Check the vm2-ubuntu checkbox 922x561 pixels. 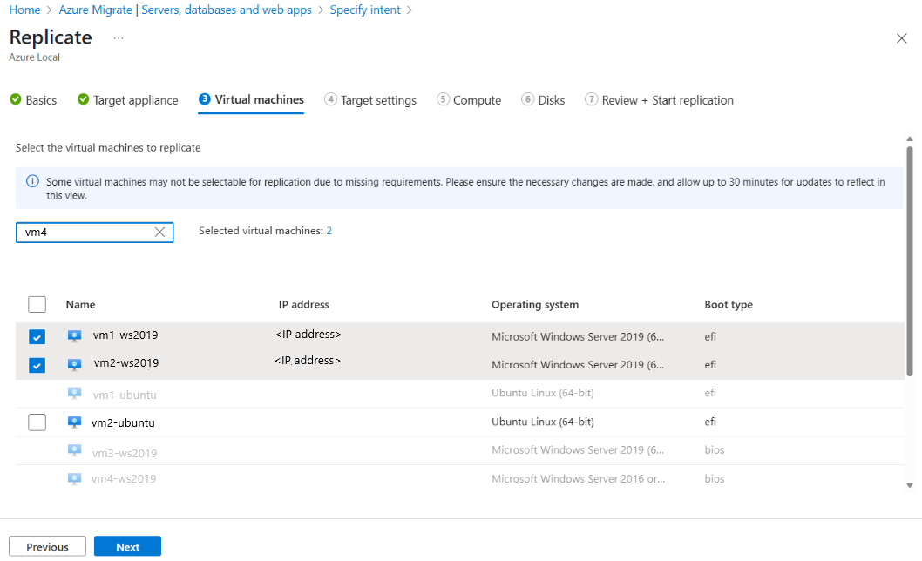coord(37,422)
